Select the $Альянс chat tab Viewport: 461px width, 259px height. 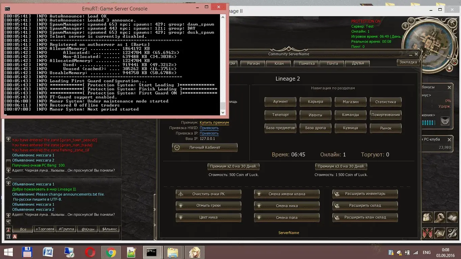click(x=109, y=229)
